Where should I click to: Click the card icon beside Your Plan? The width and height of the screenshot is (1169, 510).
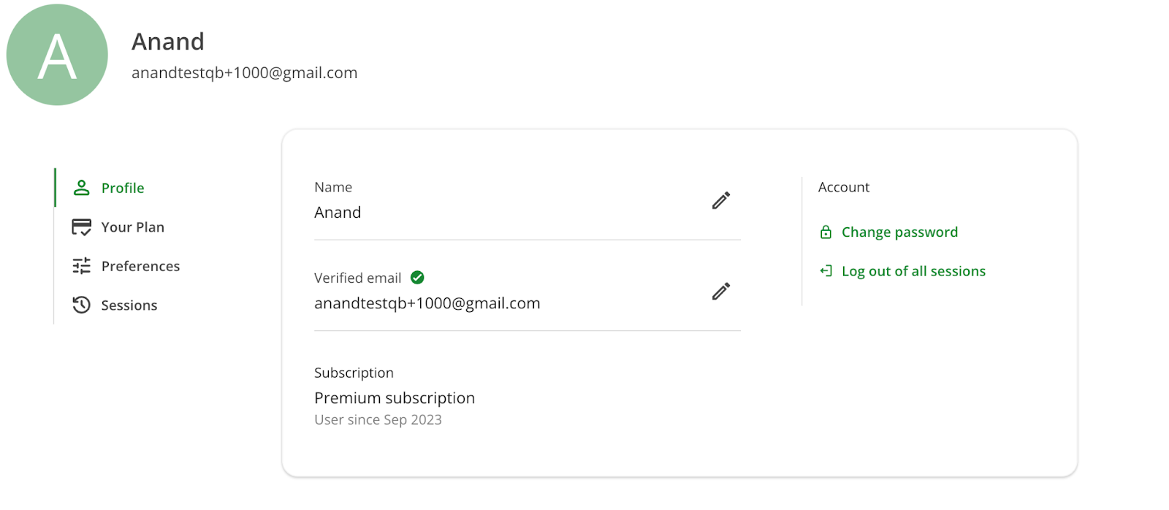click(x=81, y=227)
